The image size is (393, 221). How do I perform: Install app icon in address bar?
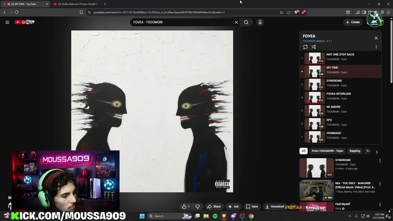pyautogui.click(x=282, y=12)
